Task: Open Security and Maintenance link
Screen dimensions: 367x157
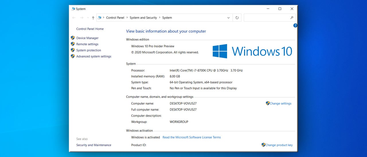Action: pos(94,145)
